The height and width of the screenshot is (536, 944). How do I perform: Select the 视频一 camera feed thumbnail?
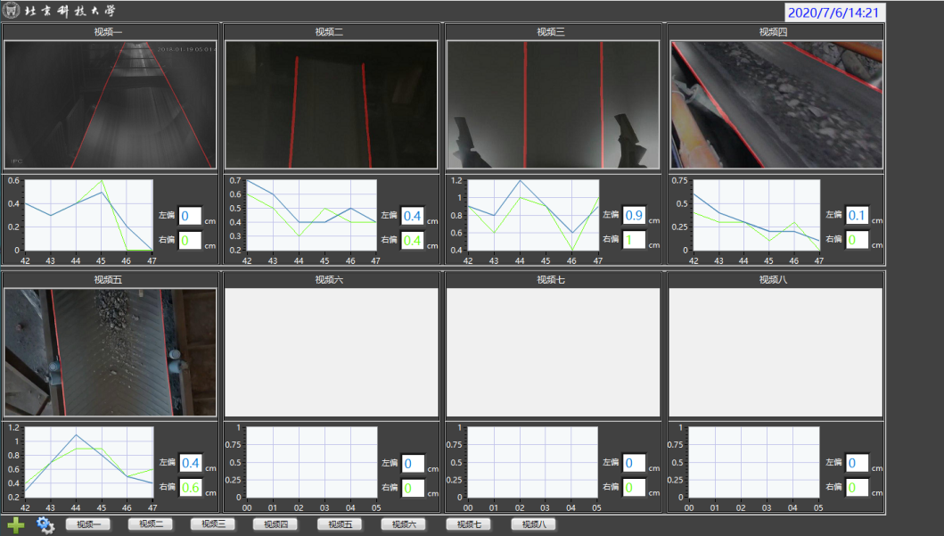(111, 105)
